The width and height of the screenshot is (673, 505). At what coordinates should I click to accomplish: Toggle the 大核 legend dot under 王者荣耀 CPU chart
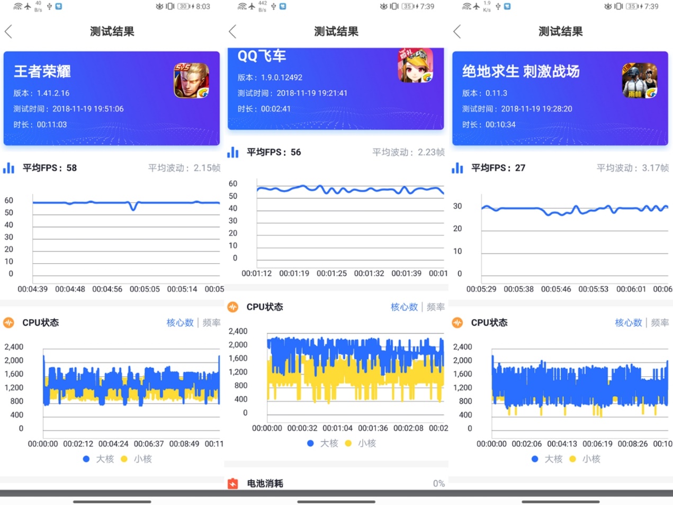(x=86, y=459)
